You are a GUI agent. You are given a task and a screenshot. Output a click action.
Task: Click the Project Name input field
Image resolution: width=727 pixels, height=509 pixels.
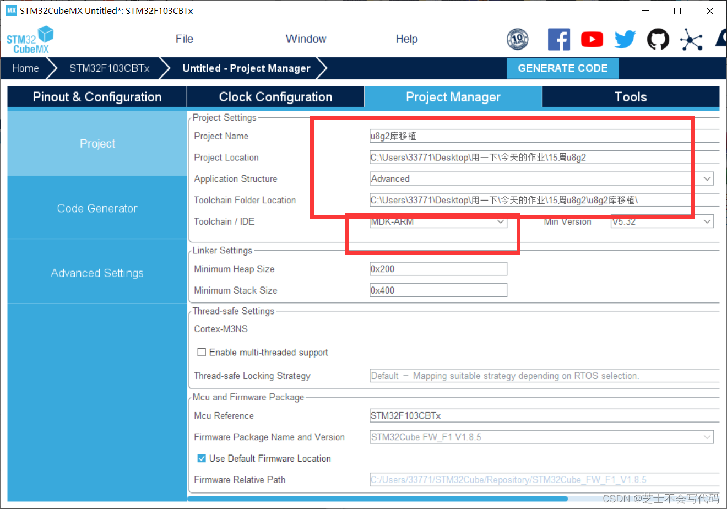(x=544, y=136)
